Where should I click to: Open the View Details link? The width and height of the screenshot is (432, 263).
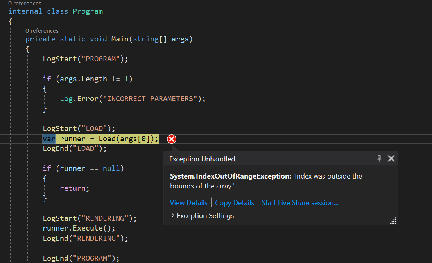(x=188, y=203)
